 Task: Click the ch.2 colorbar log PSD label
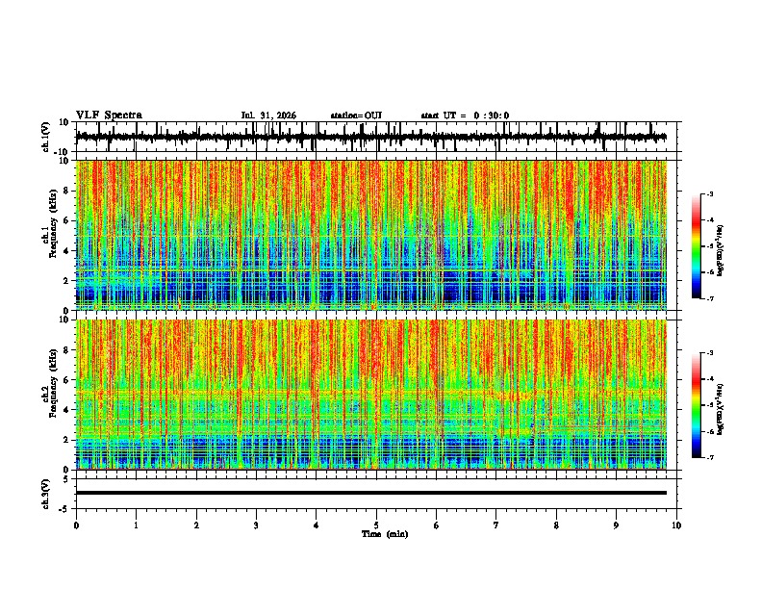[721, 409]
